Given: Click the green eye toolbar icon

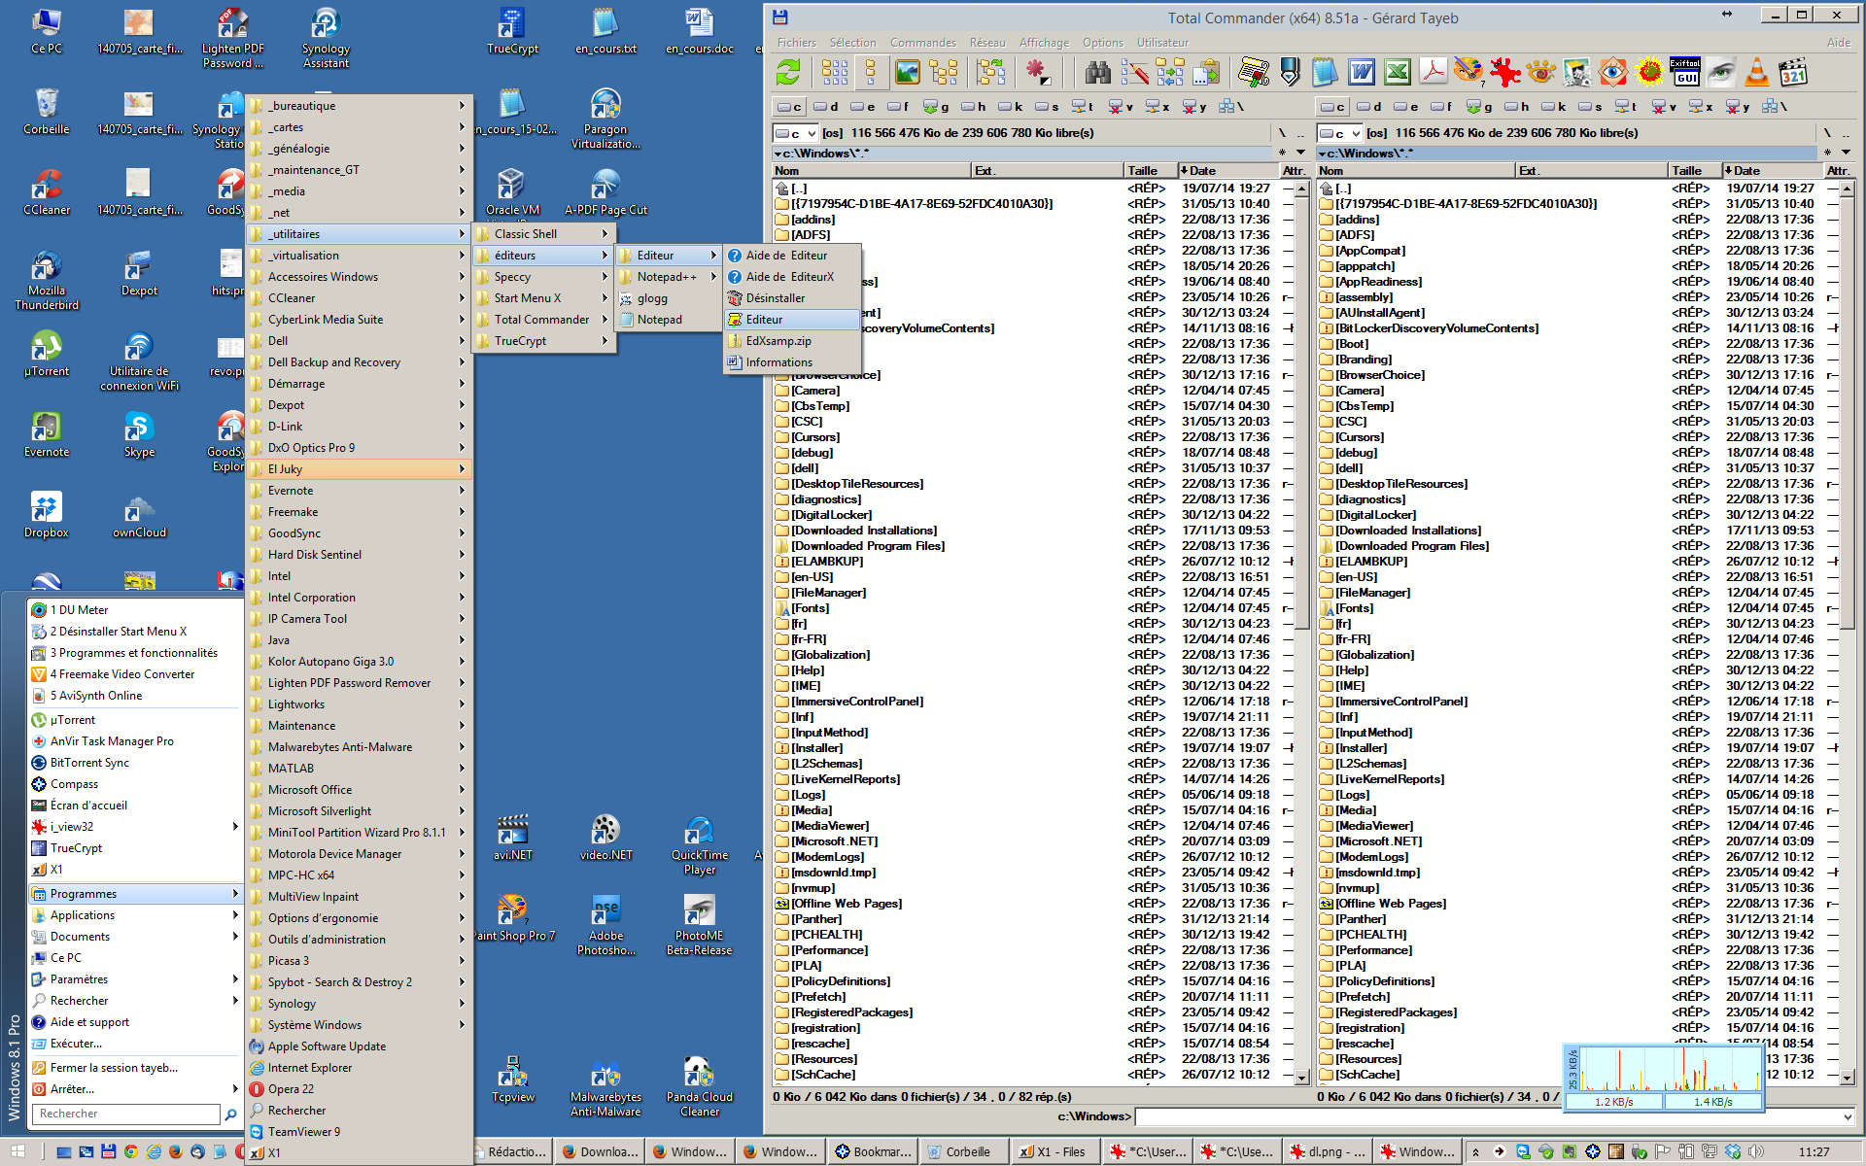Looking at the screenshot, I should tap(1721, 72).
